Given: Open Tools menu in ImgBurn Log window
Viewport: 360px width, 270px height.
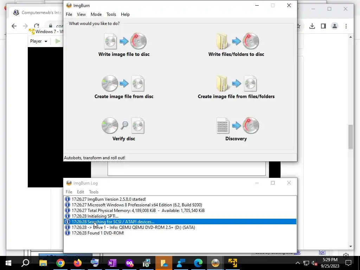Looking at the screenshot, I should (x=94, y=192).
